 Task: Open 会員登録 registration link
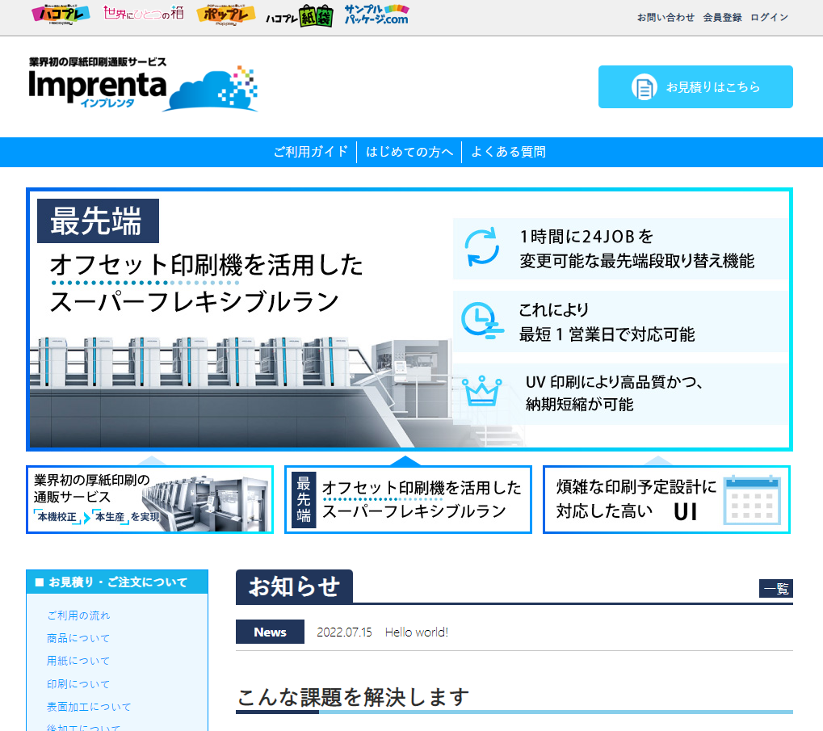pyautogui.click(x=722, y=17)
